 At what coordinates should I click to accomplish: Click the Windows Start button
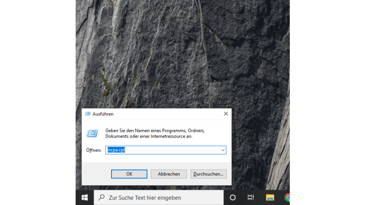[84, 197]
